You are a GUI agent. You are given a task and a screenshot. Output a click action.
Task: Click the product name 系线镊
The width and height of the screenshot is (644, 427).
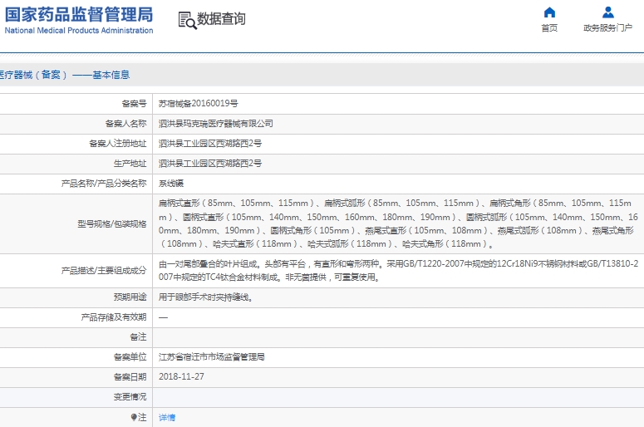tap(171, 184)
